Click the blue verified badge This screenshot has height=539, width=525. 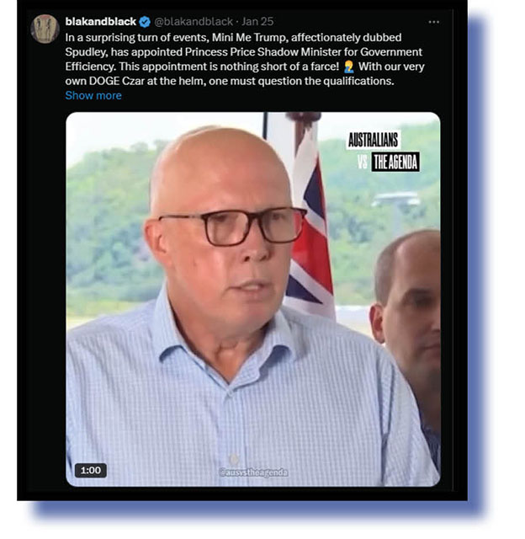click(146, 22)
